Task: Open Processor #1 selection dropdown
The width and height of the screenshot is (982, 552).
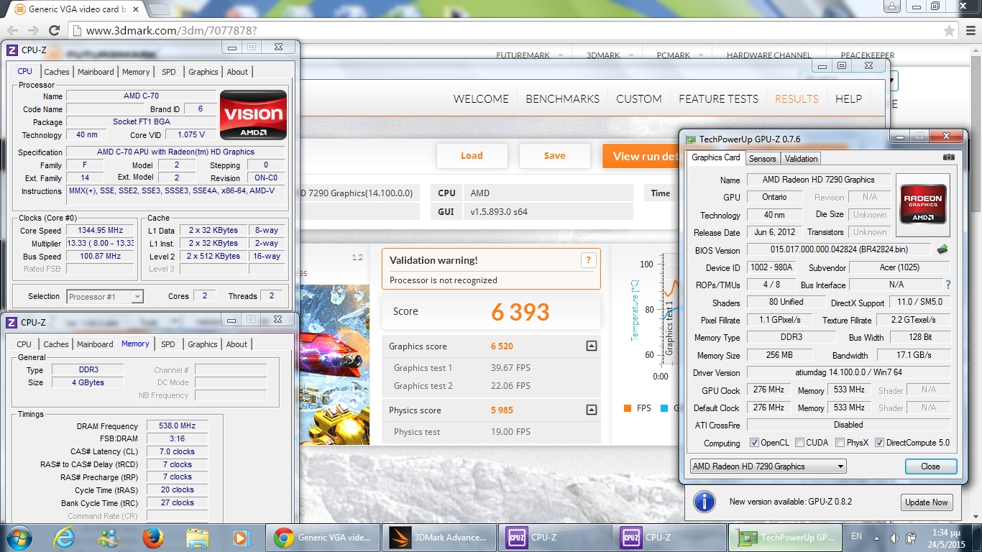Action: pyautogui.click(x=105, y=296)
